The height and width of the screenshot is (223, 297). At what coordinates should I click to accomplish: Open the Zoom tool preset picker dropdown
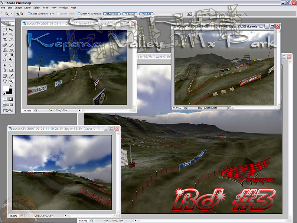click(12, 13)
